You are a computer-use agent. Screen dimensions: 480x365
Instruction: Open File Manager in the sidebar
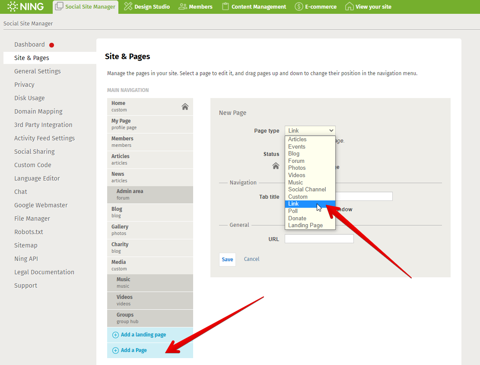[32, 219]
